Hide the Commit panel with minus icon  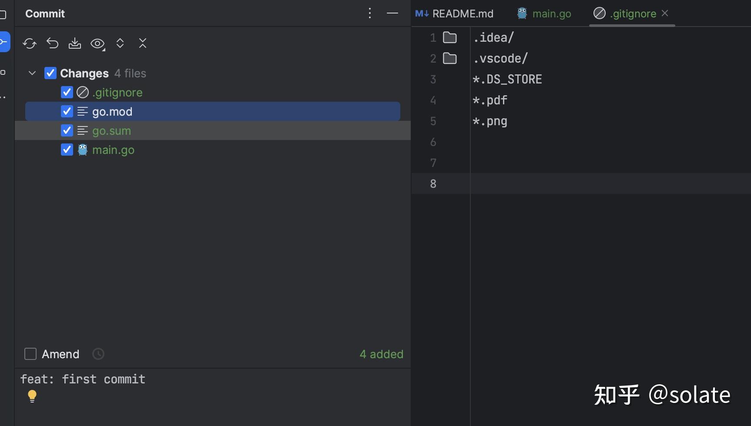click(x=392, y=13)
